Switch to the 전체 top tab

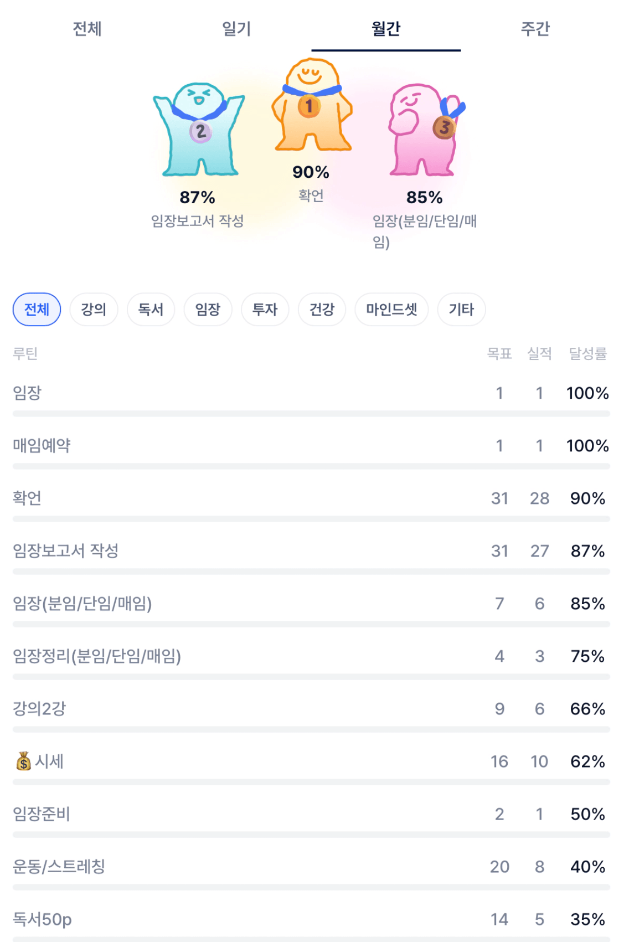coord(87,29)
